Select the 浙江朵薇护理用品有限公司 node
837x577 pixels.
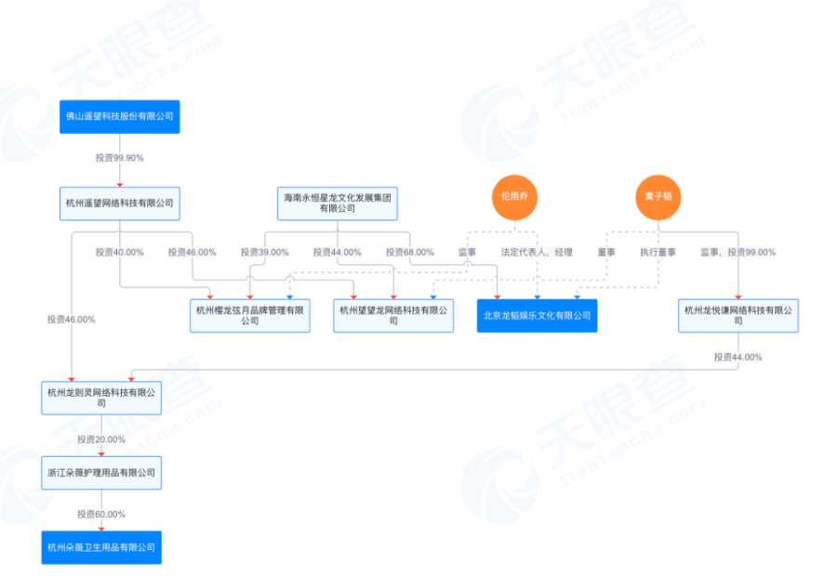[x=102, y=473]
